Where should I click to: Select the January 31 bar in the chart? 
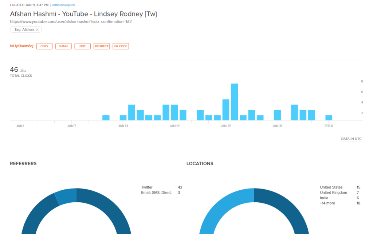click(277, 115)
